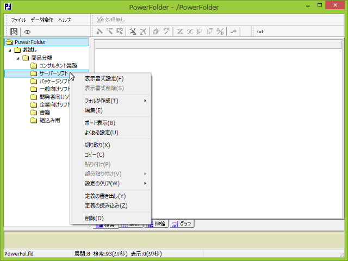
Task: Select the コンサルタント業務 folder
Action: coord(58,66)
